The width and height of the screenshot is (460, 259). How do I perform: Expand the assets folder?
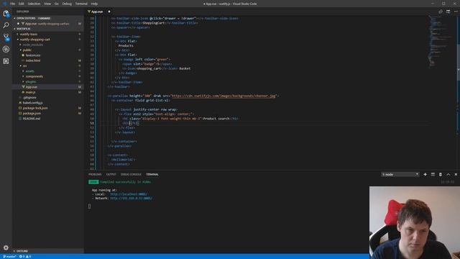pos(29,71)
